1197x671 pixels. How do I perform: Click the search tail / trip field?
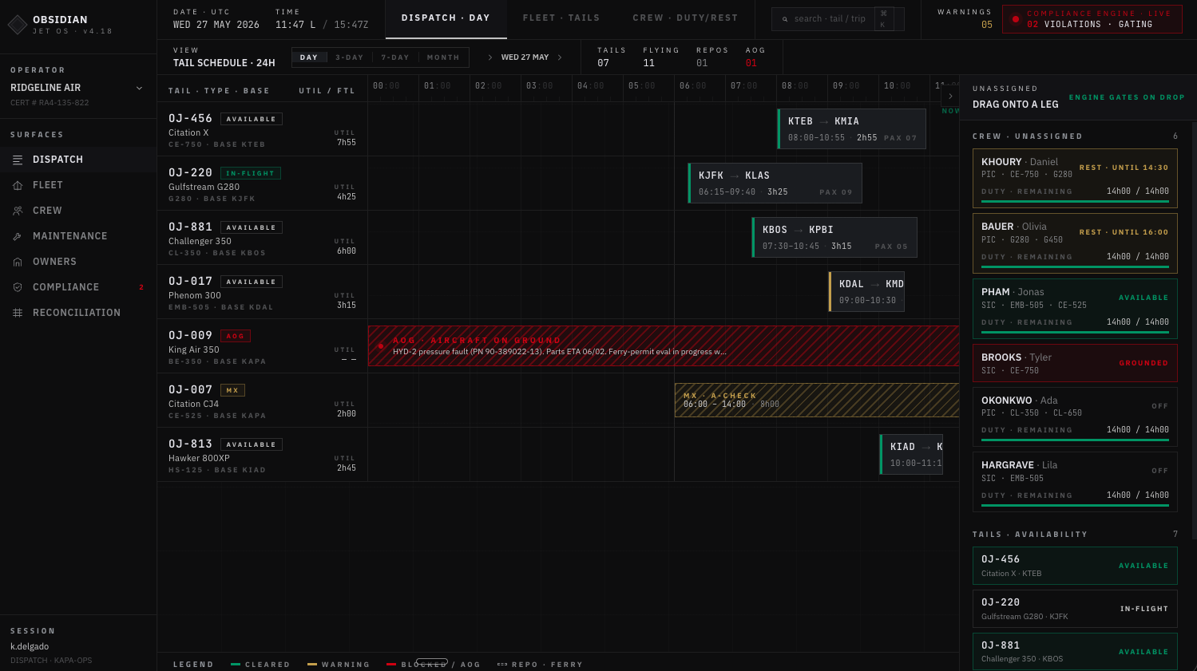(838, 19)
